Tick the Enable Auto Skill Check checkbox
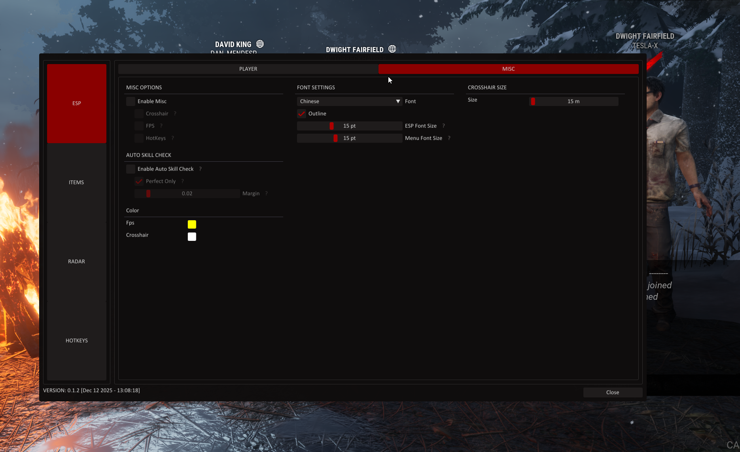 131,169
